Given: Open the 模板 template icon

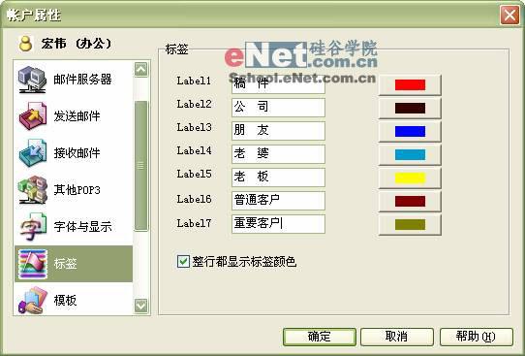Looking at the screenshot, I should tap(32, 300).
